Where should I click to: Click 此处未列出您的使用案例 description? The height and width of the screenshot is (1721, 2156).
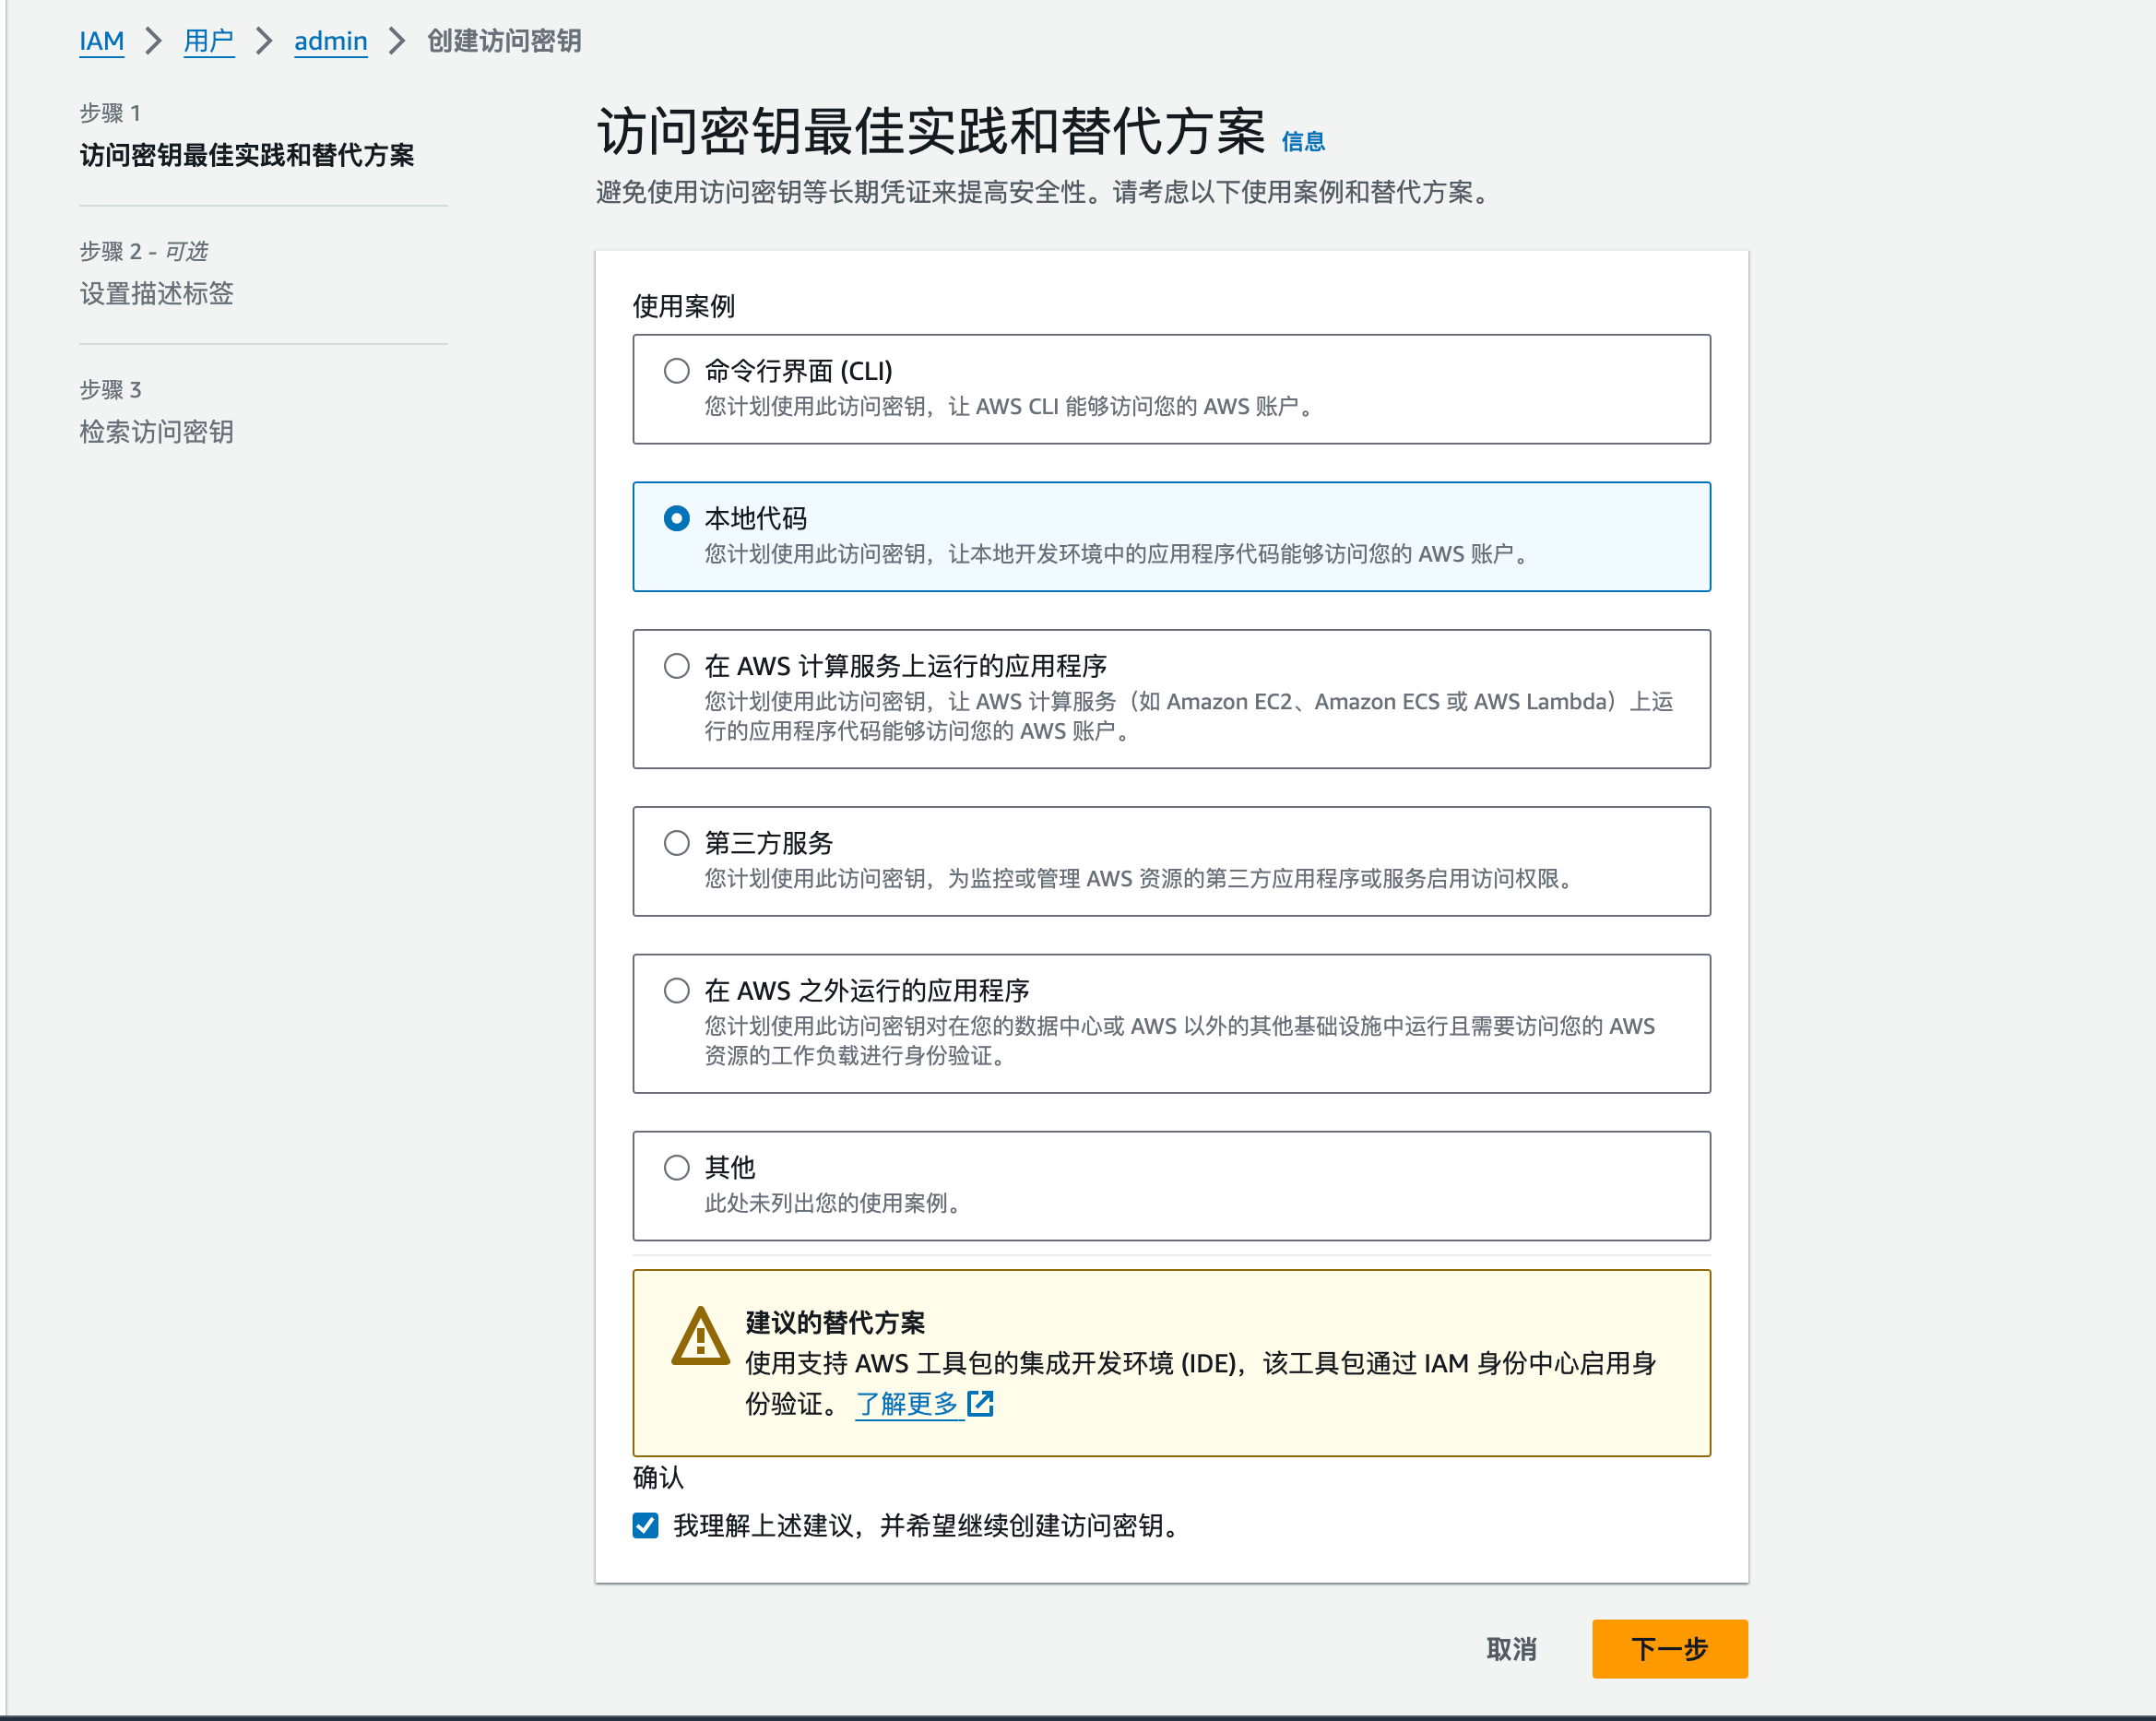(834, 1203)
